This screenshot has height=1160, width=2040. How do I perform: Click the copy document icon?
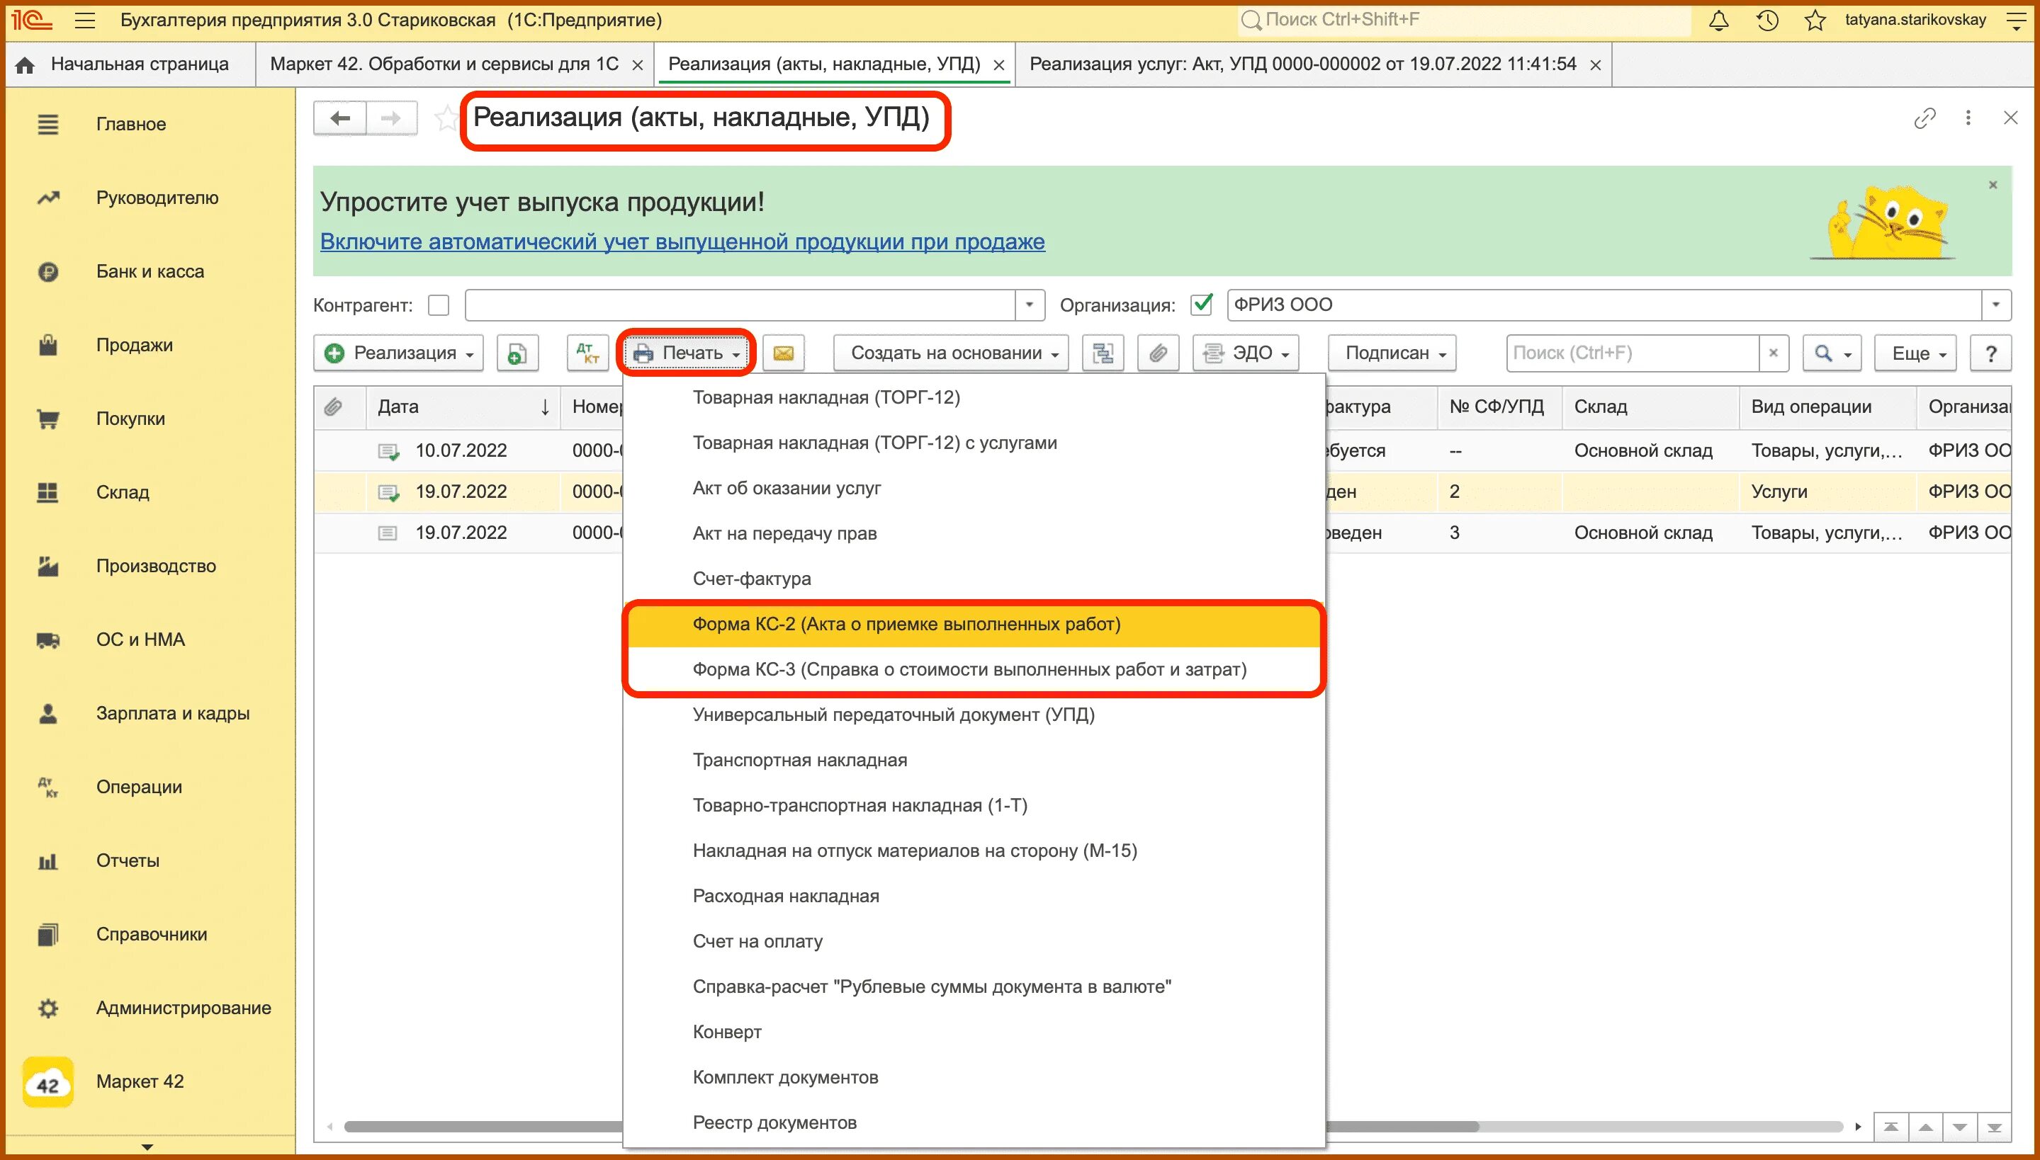(x=517, y=353)
